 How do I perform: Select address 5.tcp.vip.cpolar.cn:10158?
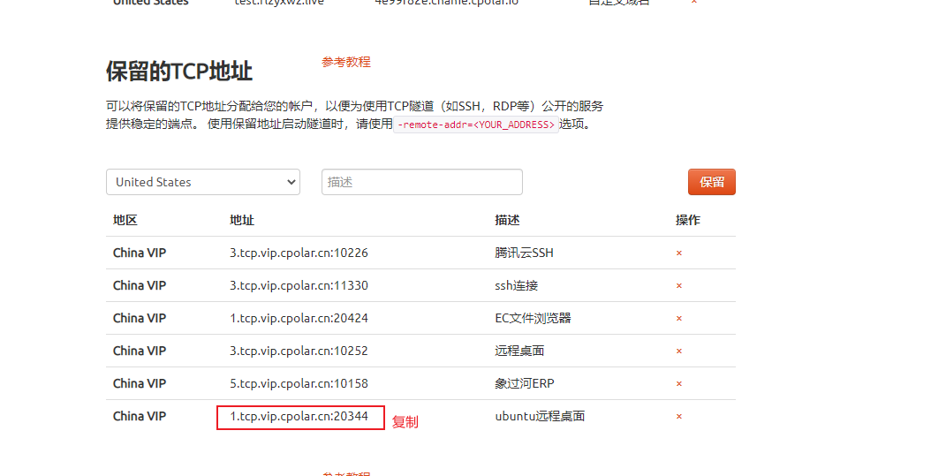click(299, 383)
